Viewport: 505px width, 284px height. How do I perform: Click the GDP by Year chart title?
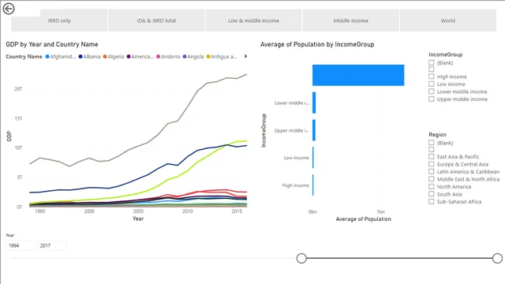click(x=52, y=44)
